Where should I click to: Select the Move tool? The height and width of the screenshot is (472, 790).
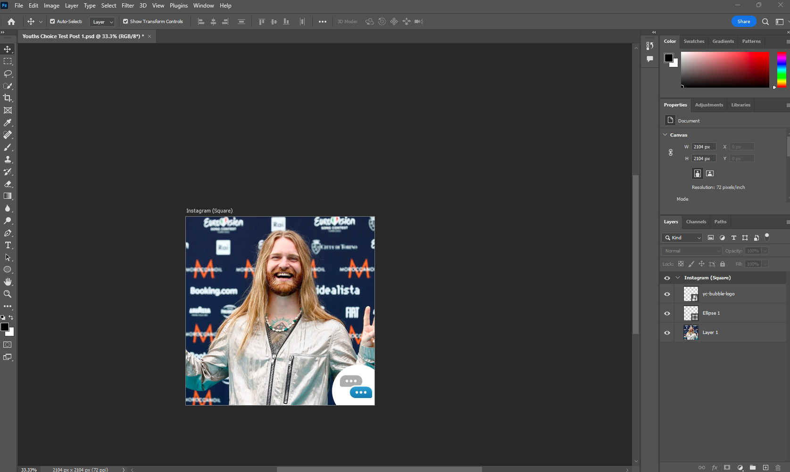coord(8,49)
